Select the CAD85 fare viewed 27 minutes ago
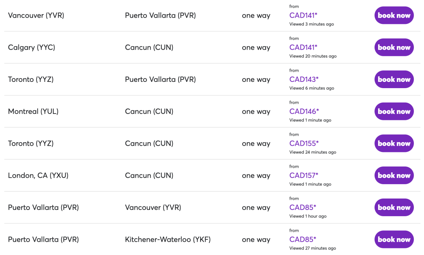 pyautogui.click(x=303, y=239)
